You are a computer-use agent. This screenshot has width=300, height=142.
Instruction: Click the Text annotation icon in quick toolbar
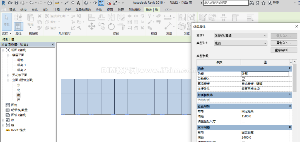coord(78,3)
